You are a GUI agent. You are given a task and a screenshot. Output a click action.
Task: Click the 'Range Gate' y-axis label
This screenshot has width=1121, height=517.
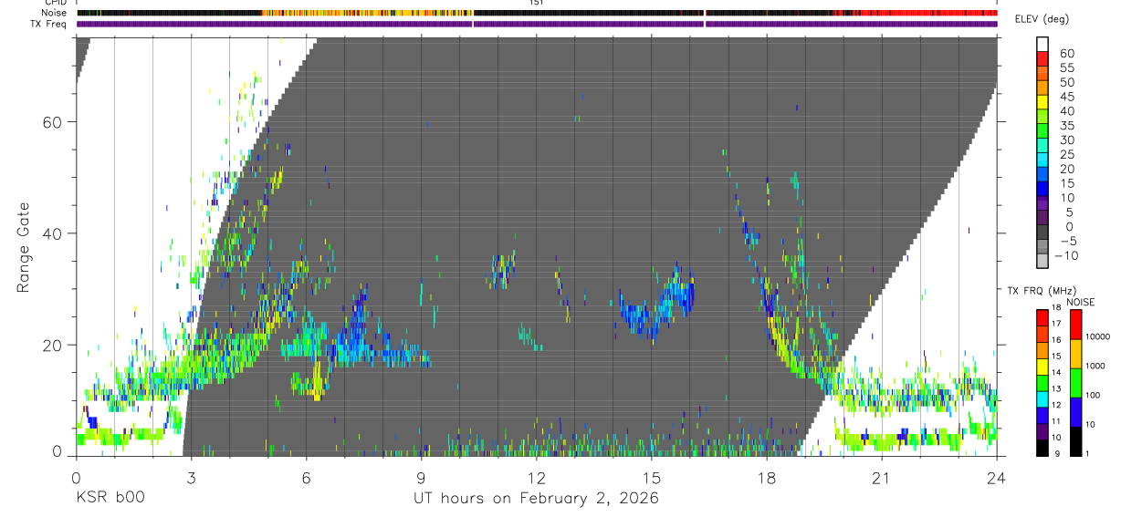tap(25, 247)
